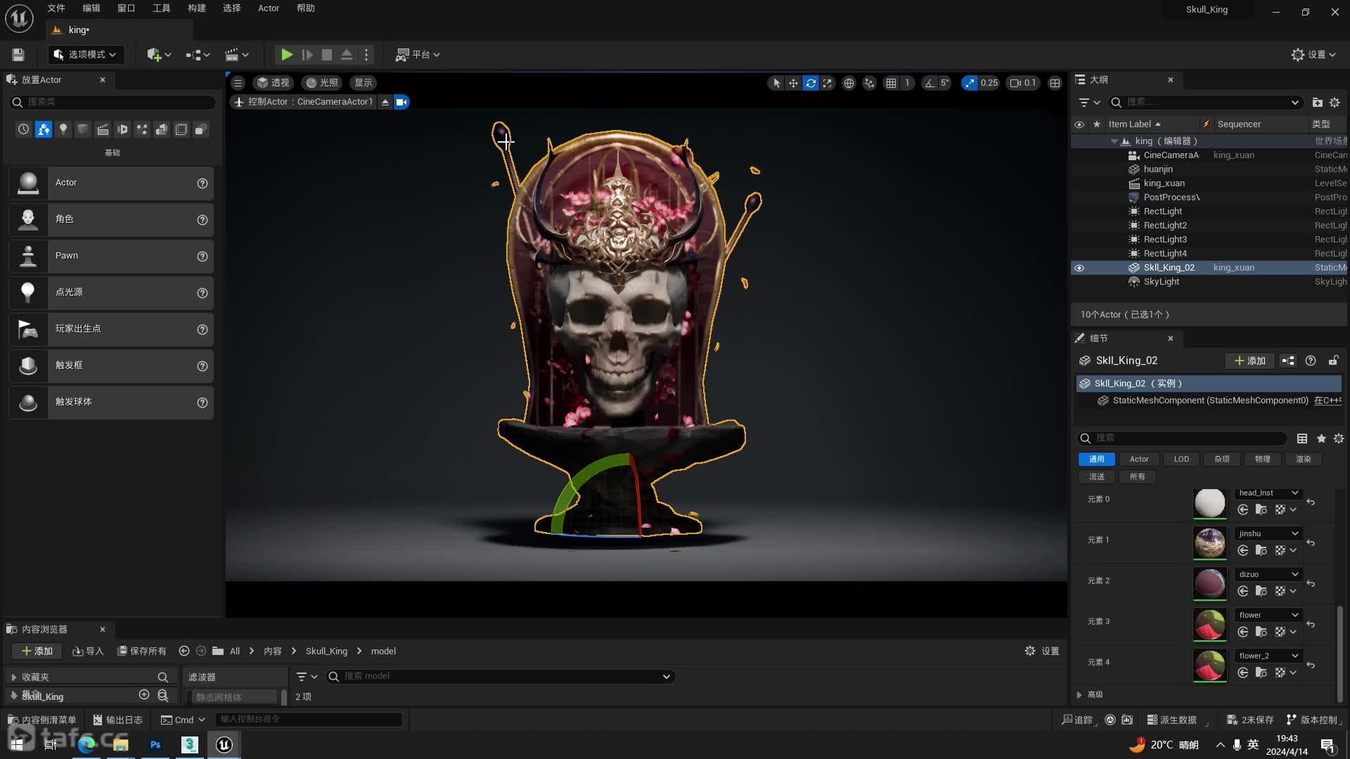Open the cinematics clapperboard dropdown
This screenshot has width=1350, height=759.
pos(236,55)
